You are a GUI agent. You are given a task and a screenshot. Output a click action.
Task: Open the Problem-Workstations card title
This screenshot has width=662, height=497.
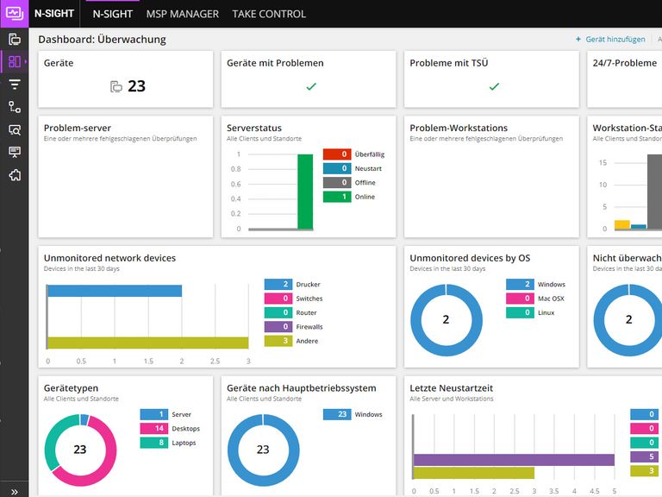pyautogui.click(x=459, y=128)
